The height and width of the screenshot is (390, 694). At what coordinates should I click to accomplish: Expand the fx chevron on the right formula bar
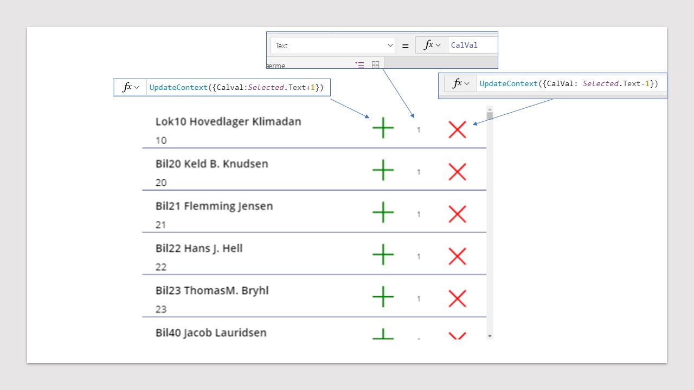[x=467, y=83]
